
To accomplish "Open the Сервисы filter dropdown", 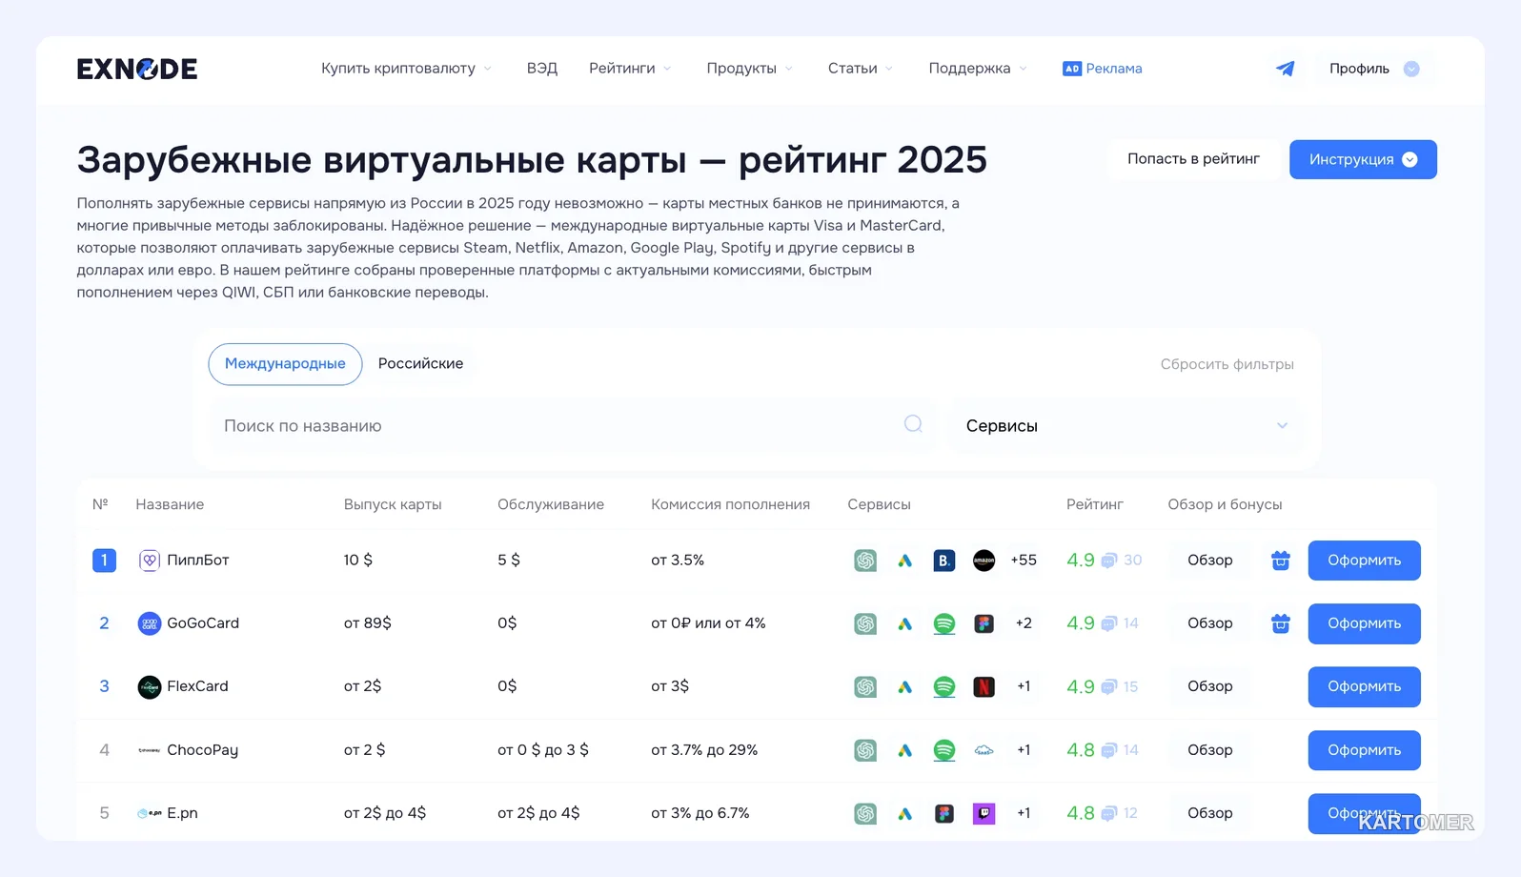I will [x=1126, y=426].
